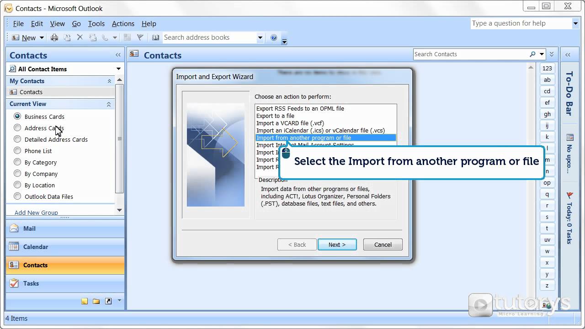Open the dropdown arrow beside New

[x=42, y=37]
